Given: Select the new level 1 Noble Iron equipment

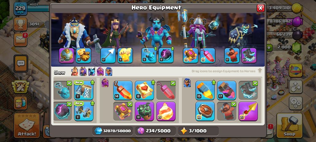Looking at the screenshot, I should click(x=84, y=111).
